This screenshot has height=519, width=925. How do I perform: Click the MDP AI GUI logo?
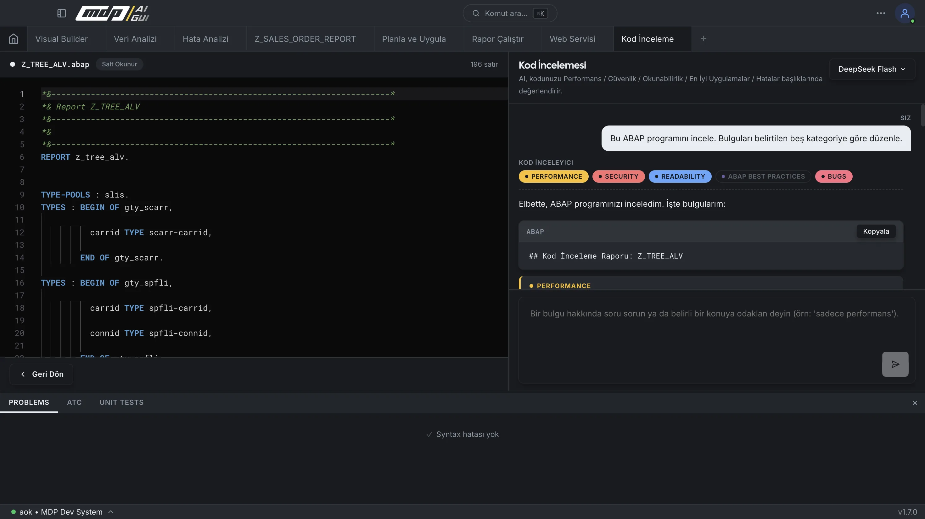coord(112,13)
